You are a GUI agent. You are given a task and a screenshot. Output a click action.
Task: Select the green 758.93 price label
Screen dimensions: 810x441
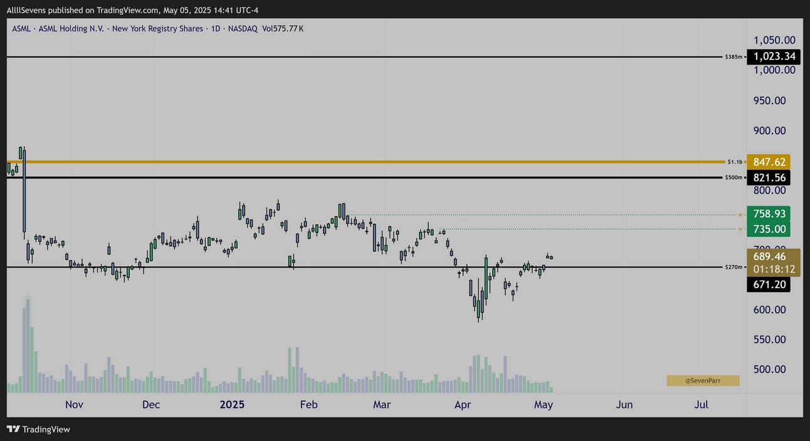(x=769, y=214)
